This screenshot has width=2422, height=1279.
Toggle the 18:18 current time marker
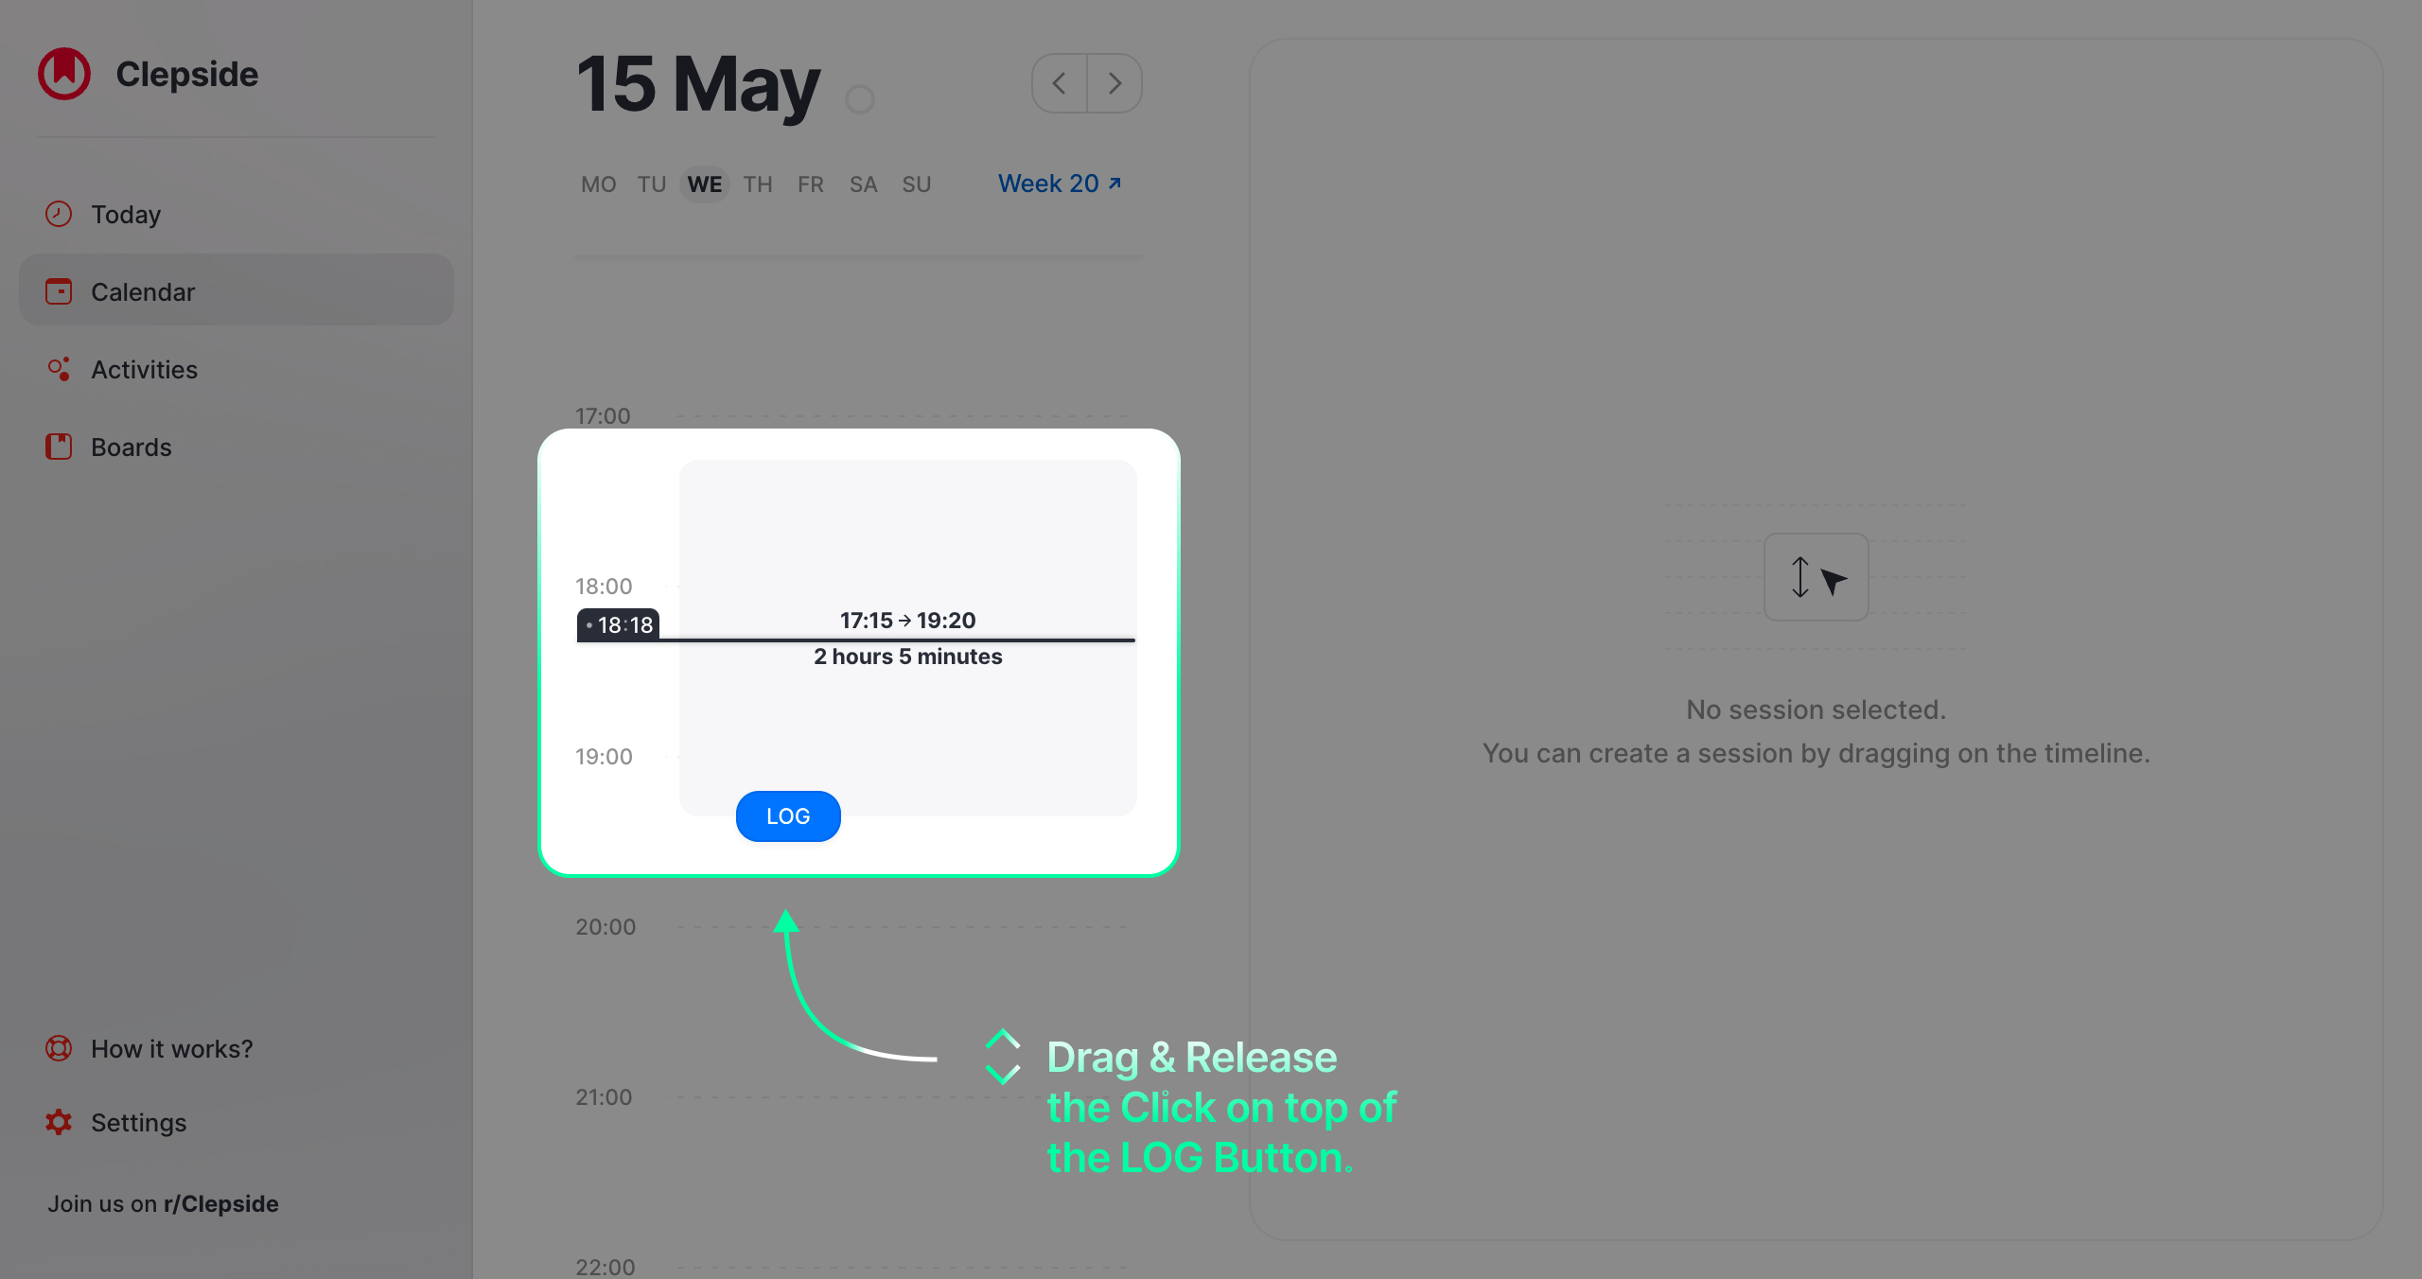coord(619,624)
